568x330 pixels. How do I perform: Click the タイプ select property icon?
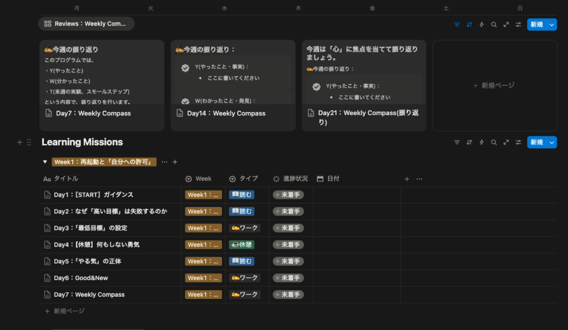pos(232,178)
